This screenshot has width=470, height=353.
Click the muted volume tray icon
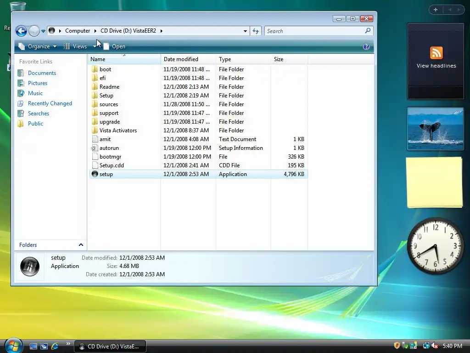pyautogui.click(x=435, y=346)
